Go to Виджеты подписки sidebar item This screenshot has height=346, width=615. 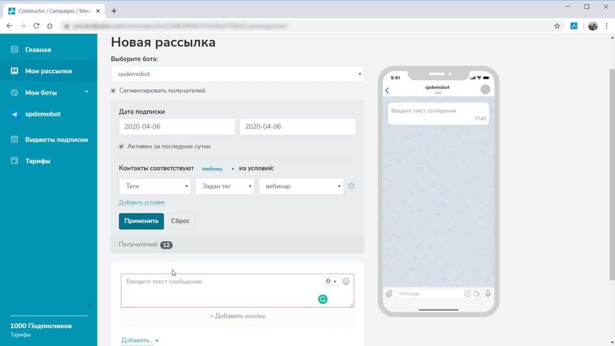pyautogui.click(x=56, y=140)
